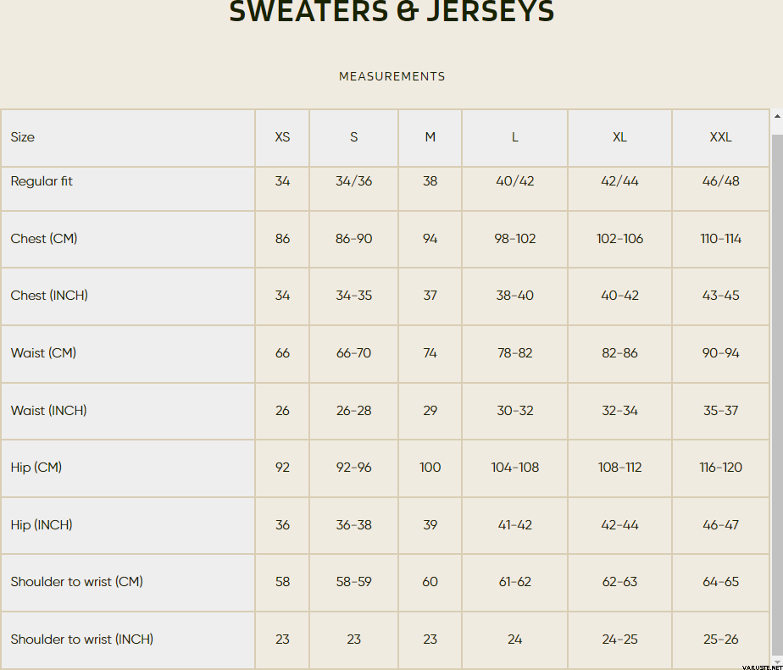
Task: Click the MEASUREMENTS heading
Action: click(392, 76)
